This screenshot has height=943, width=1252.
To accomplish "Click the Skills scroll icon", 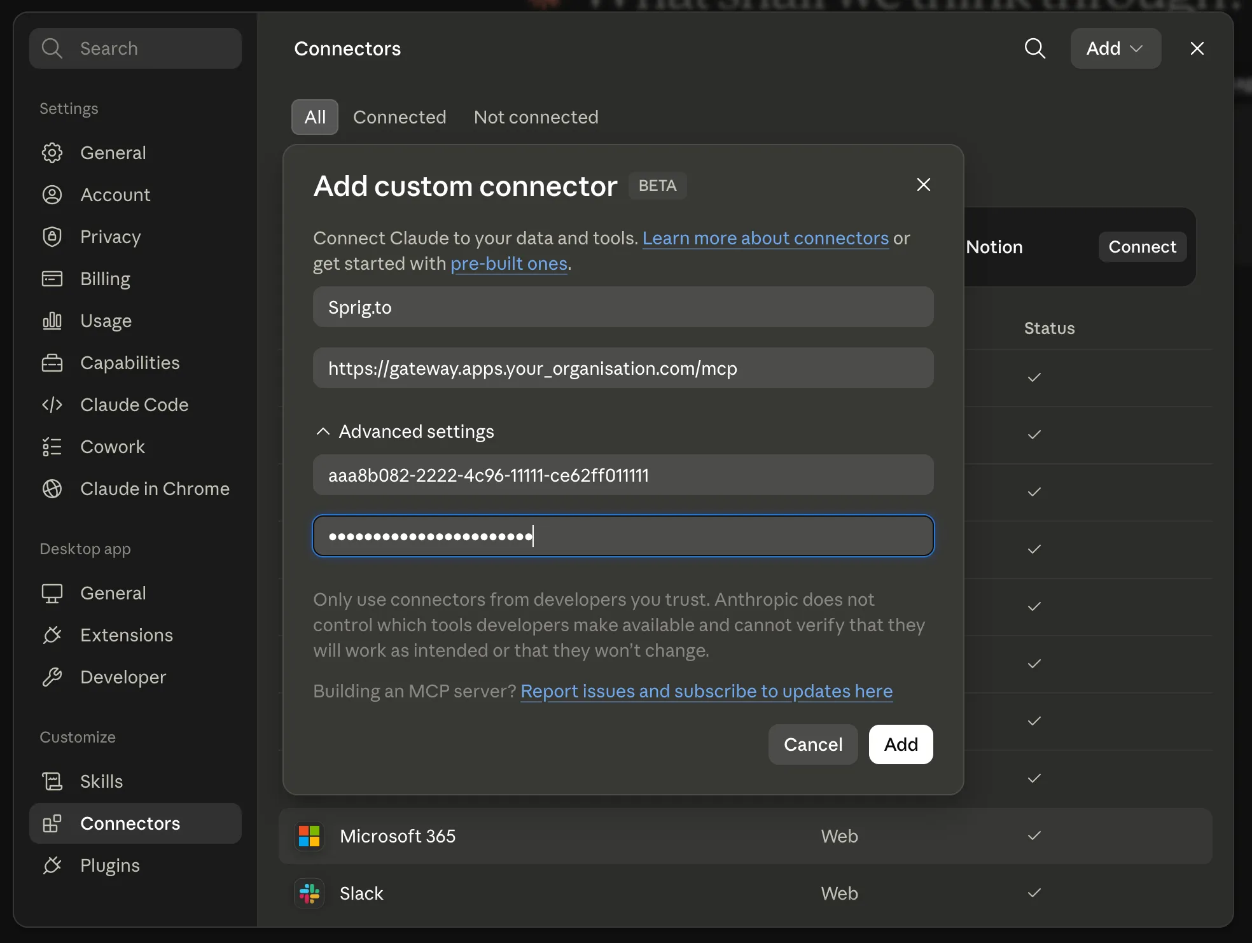I will [x=52, y=781].
